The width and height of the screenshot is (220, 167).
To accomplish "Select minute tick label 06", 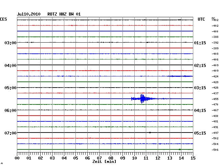I will point(87,158).
